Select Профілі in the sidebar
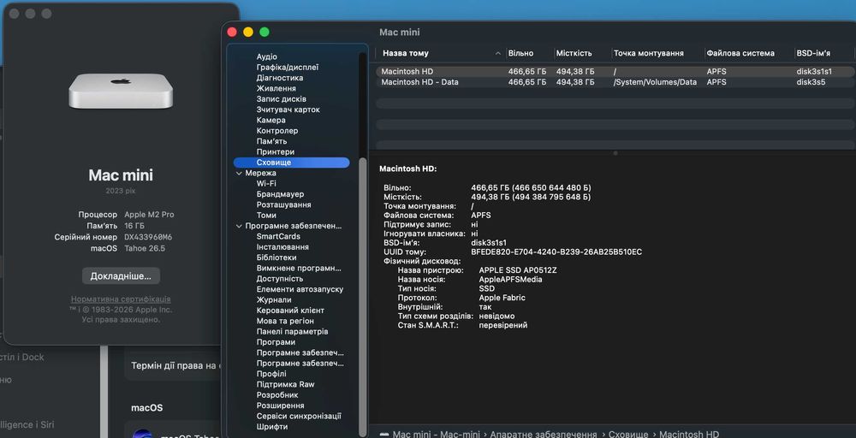Screen dimensions: 856x438 point(271,374)
